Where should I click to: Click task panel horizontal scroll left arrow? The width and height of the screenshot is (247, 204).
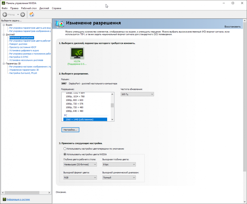3,193
